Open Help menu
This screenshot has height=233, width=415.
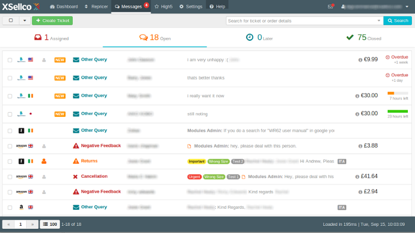pyautogui.click(x=218, y=7)
